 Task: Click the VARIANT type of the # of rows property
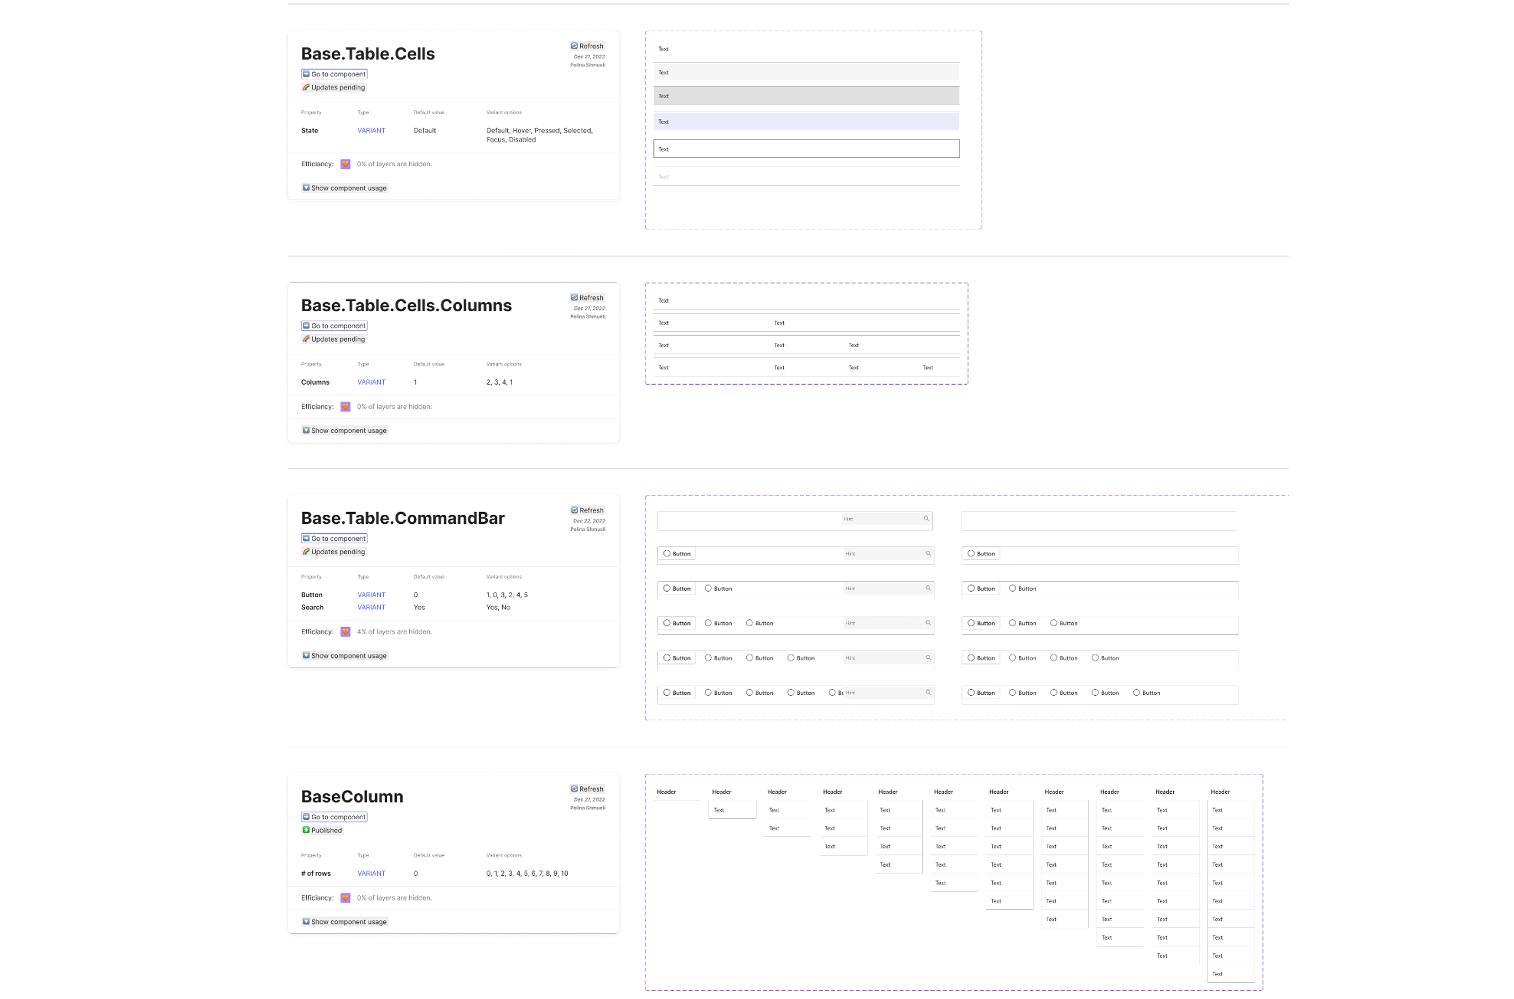pyautogui.click(x=371, y=873)
